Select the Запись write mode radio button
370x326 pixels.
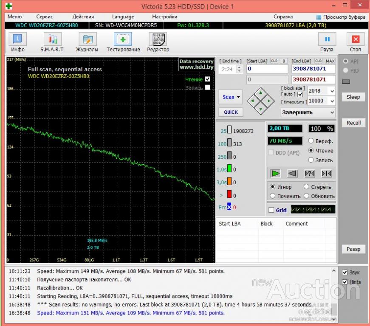tap(311, 160)
